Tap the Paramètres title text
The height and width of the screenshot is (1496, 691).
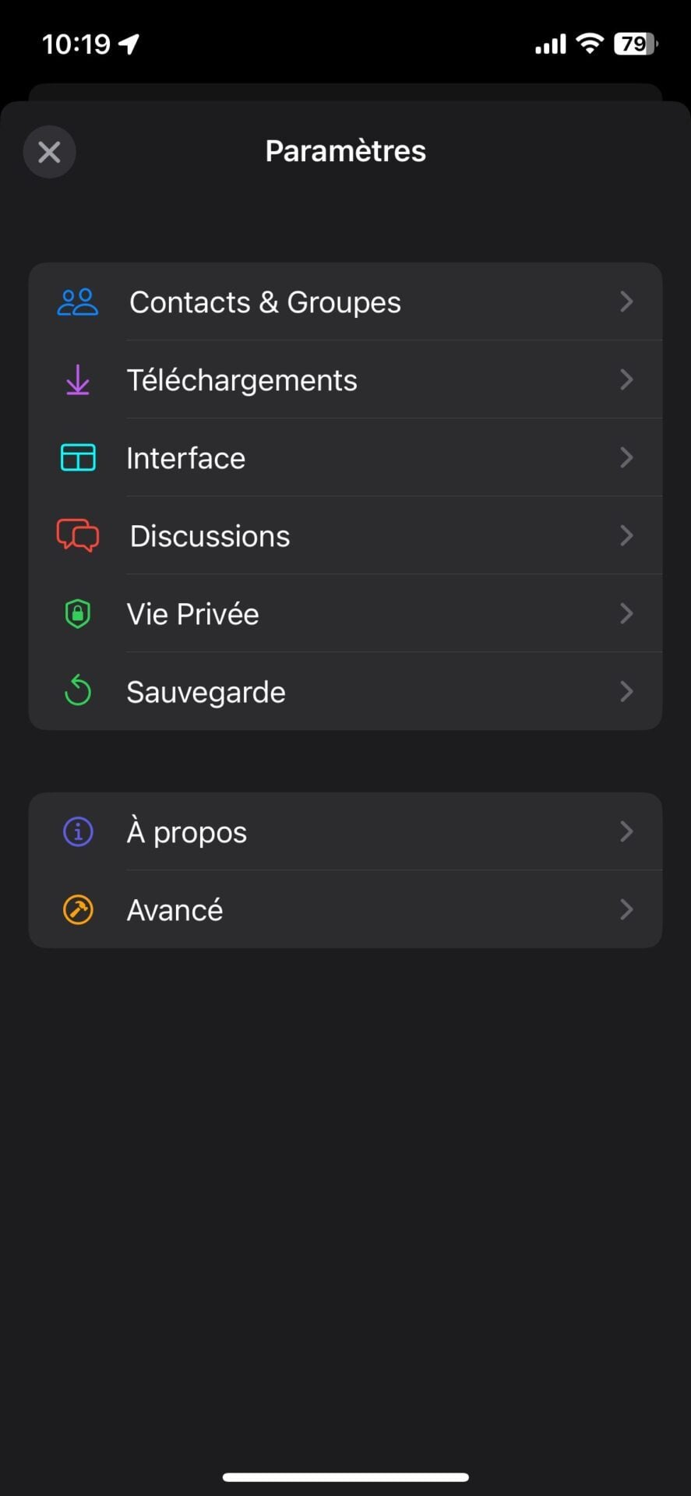pyautogui.click(x=345, y=151)
